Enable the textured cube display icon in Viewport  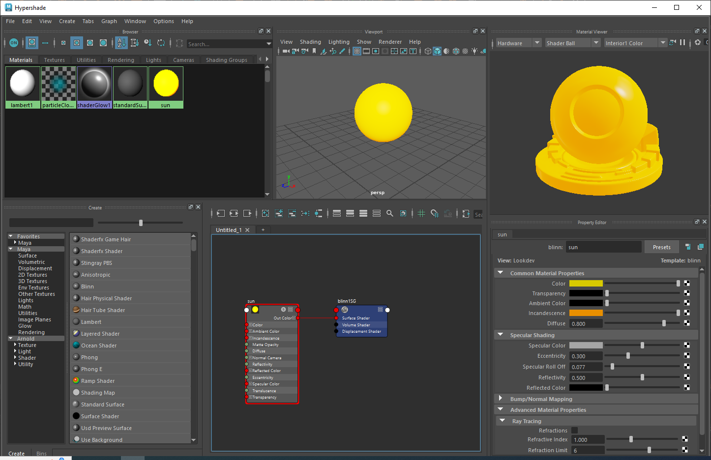[x=437, y=51]
